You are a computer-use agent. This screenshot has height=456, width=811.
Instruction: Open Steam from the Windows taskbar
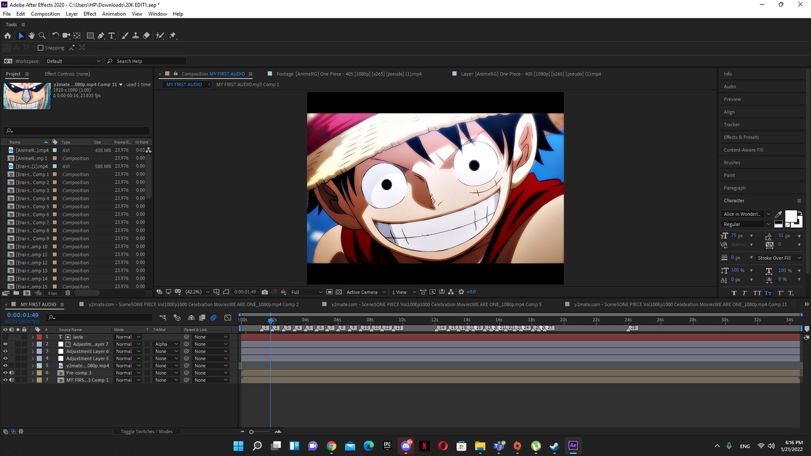pos(554,446)
